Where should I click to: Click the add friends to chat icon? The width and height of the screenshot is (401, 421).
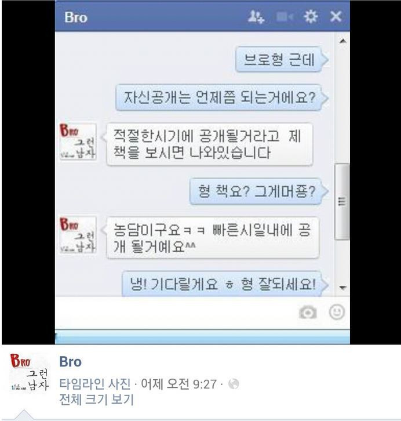(256, 17)
